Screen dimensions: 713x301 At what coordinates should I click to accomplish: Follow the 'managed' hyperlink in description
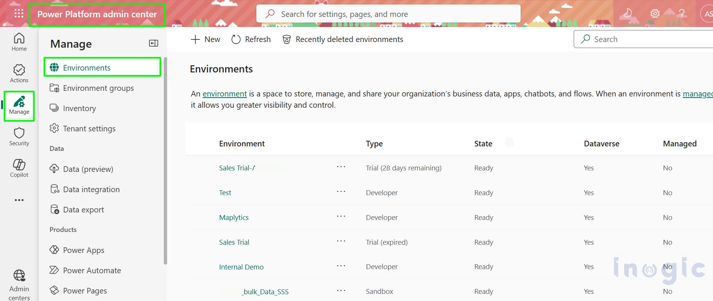[x=698, y=94]
